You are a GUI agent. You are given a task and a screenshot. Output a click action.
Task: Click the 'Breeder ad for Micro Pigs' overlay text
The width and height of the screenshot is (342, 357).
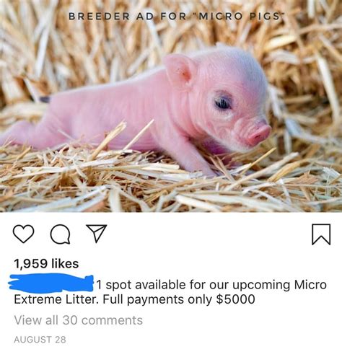(x=176, y=17)
